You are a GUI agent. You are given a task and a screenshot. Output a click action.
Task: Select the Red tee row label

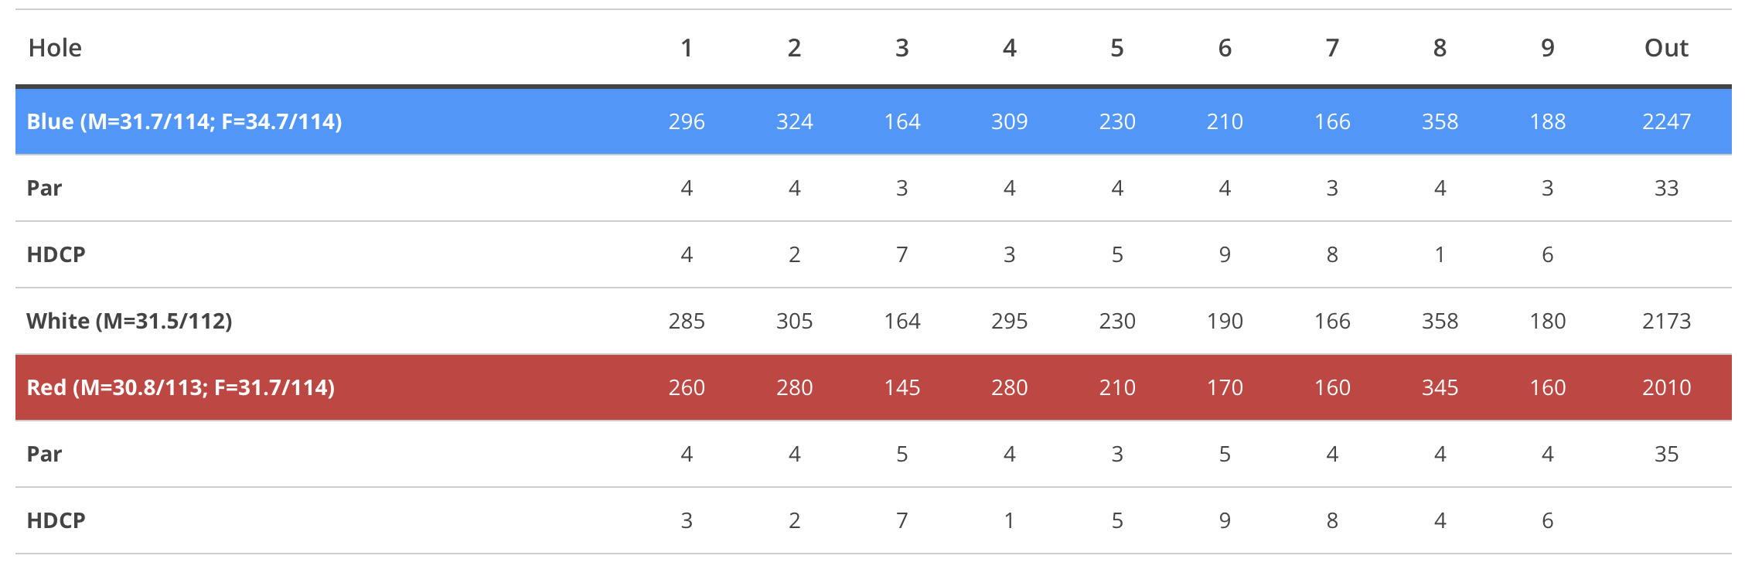(x=181, y=387)
